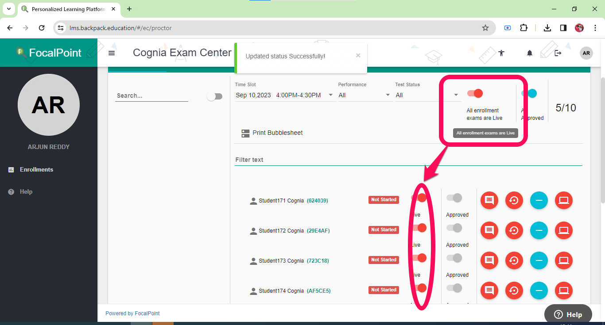Click Student172 Cognia name text
Viewport: 605px width, 325px height.
pyautogui.click(x=281, y=231)
